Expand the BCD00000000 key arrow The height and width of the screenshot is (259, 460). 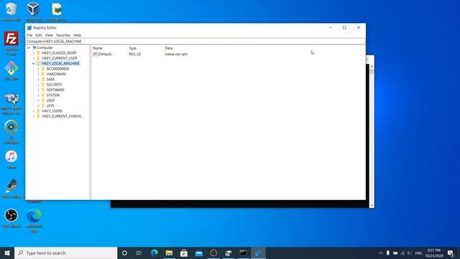tap(38, 69)
